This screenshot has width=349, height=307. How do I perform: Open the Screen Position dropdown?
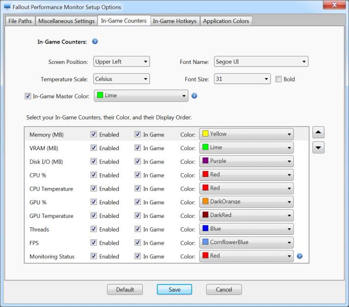pos(122,62)
